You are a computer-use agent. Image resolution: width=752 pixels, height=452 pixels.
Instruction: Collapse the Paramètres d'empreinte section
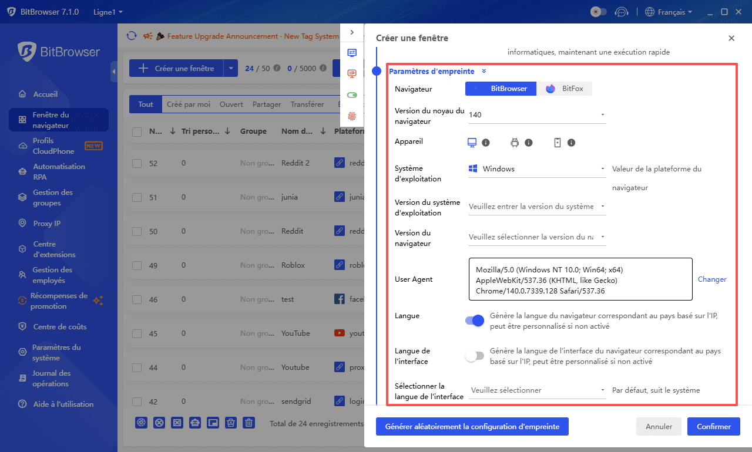point(484,70)
